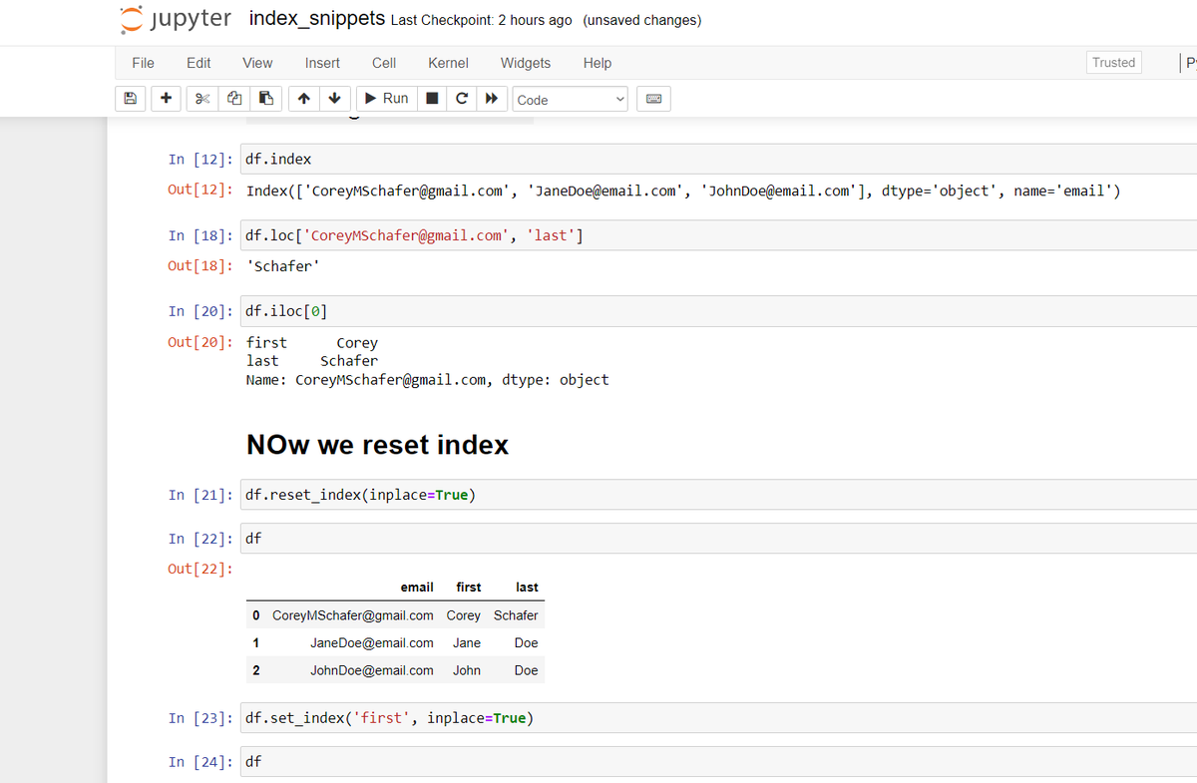Click JaneDoe@email.com table cell
Viewport: 1197px width, 783px height.
tap(371, 643)
